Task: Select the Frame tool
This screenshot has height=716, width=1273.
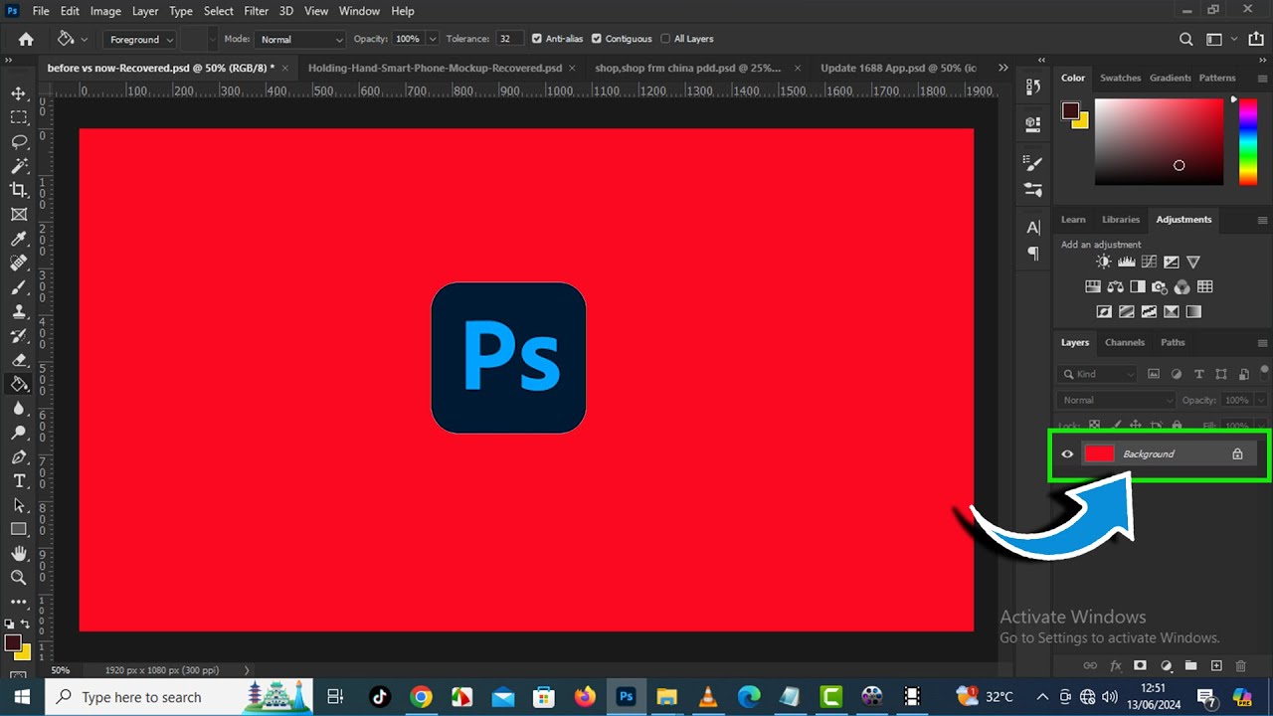Action: 18,214
